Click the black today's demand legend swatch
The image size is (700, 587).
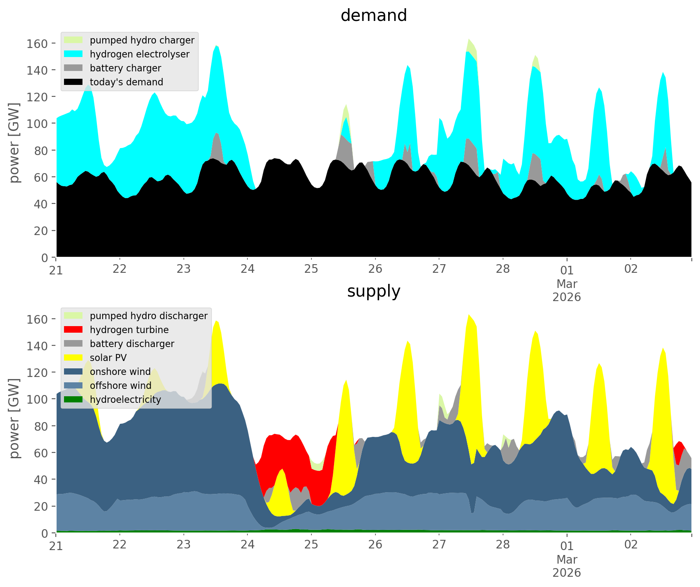[73, 82]
